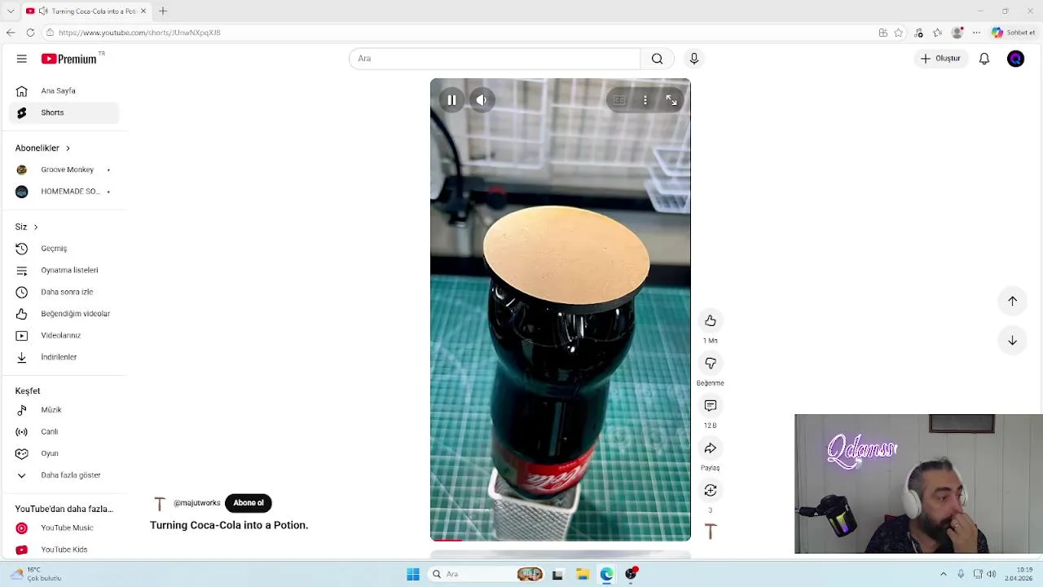The width and height of the screenshot is (1043, 587).
Task: Open the majuworks channel avatar
Action: (160, 503)
